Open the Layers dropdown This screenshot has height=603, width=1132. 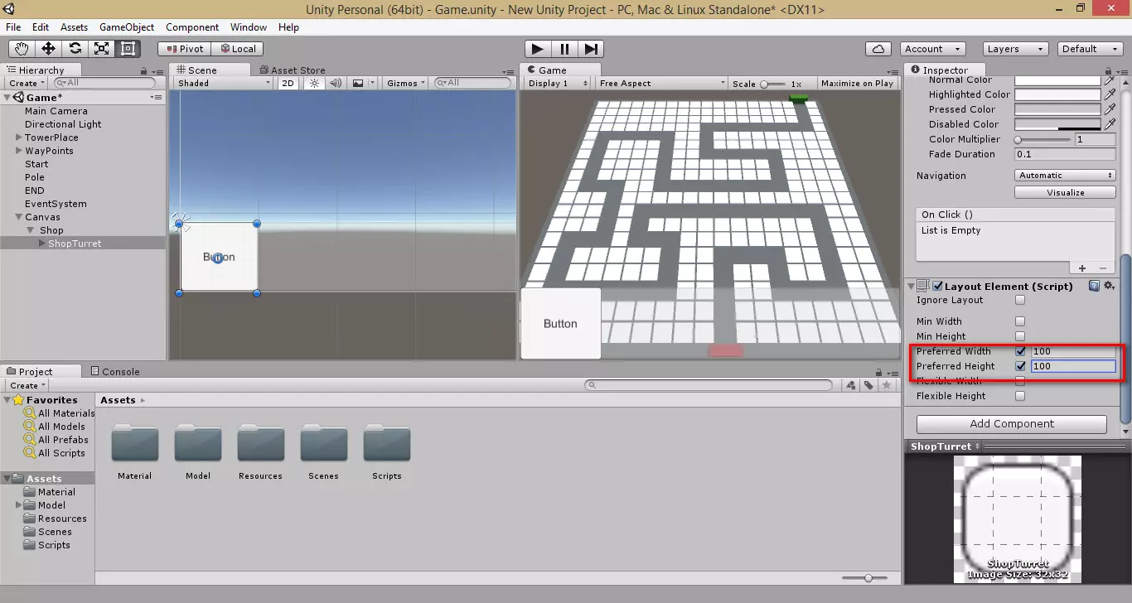click(x=1016, y=49)
